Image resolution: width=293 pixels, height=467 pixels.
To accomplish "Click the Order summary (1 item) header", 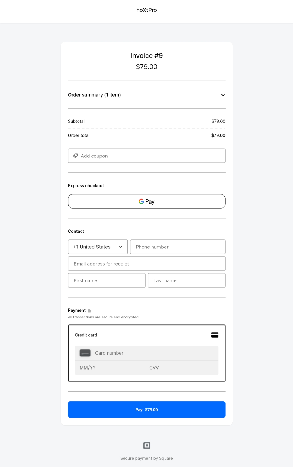I will (94, 95).
